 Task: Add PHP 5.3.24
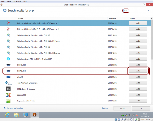138,65
